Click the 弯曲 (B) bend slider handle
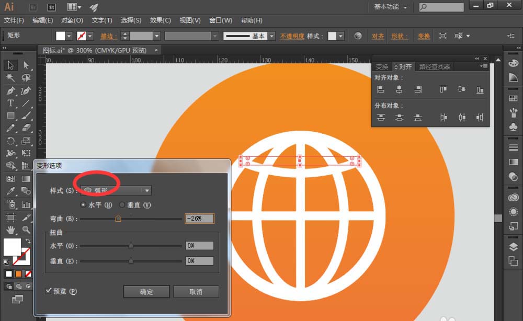This screenshot has width=523, height=321. click(x=118, y=219)
